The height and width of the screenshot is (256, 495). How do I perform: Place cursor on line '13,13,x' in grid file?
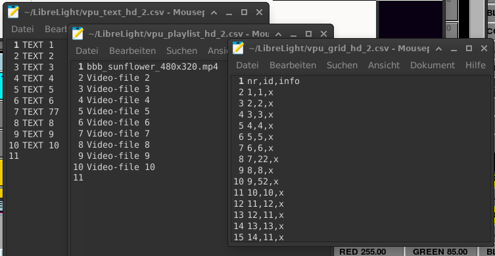tap(266, 226)
